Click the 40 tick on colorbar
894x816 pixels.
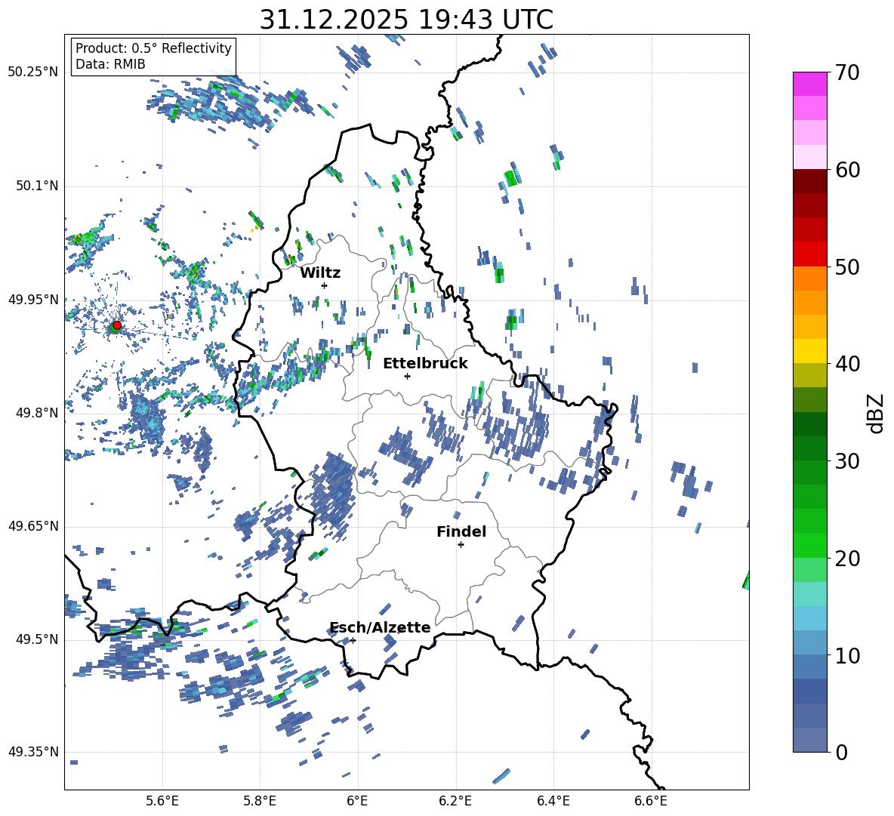coord(847,364)
